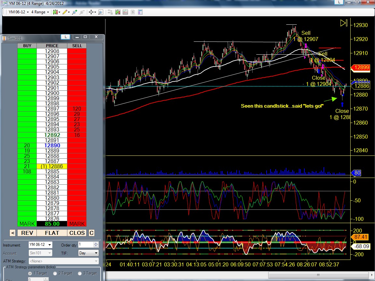Open the pencil drawing tools
Viewport: 375px width, 281px height.
click(64, 12)
